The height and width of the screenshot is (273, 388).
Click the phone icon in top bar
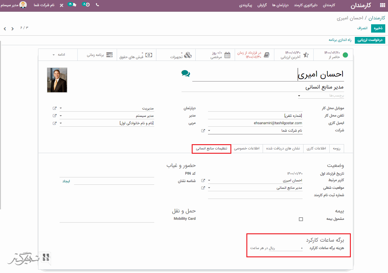tap(97, 5)
